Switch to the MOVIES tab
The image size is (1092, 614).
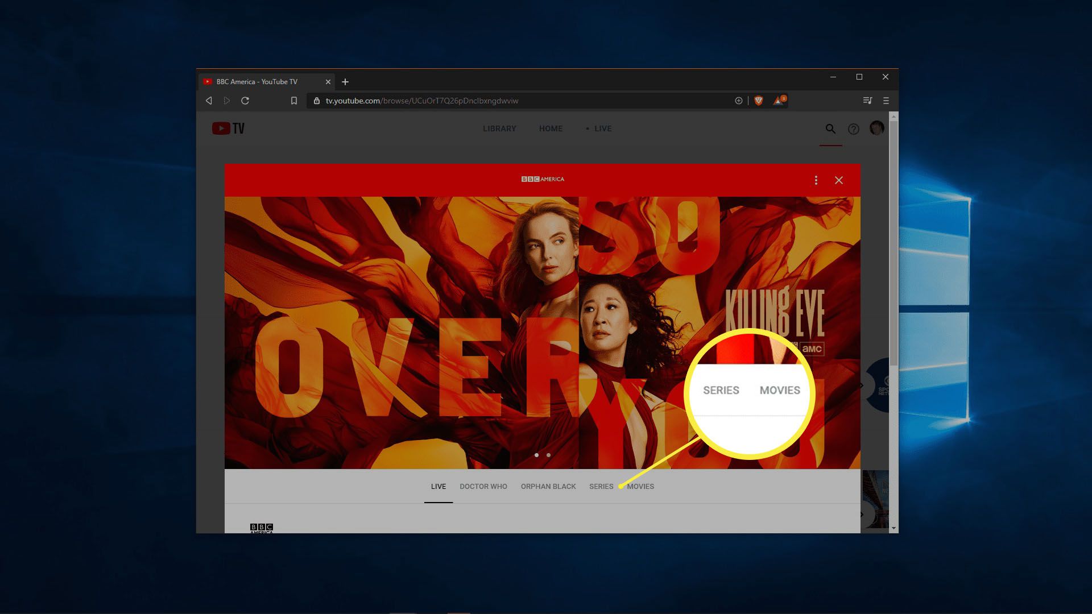(640, 487)
